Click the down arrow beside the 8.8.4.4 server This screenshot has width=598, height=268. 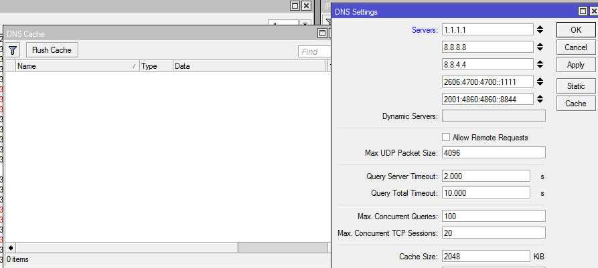tap(540, 67)
